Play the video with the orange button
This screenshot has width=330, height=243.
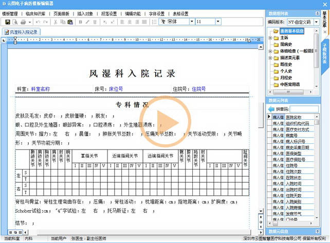pos(165,122)
